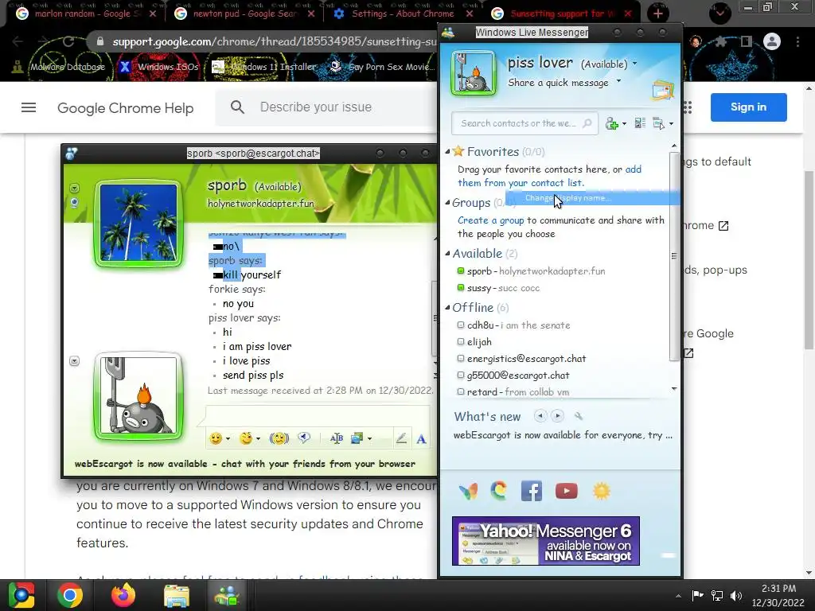This screenshot has width=815, height=611.
Task: Open a new Chrome tab
Action: click(x=657, y=14)
